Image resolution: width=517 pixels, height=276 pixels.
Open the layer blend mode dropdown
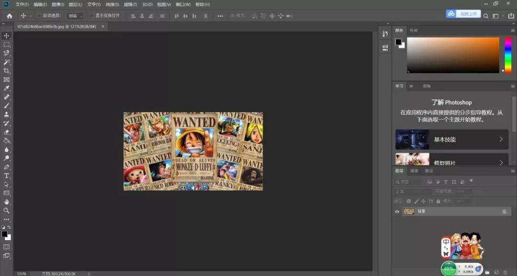413,191
